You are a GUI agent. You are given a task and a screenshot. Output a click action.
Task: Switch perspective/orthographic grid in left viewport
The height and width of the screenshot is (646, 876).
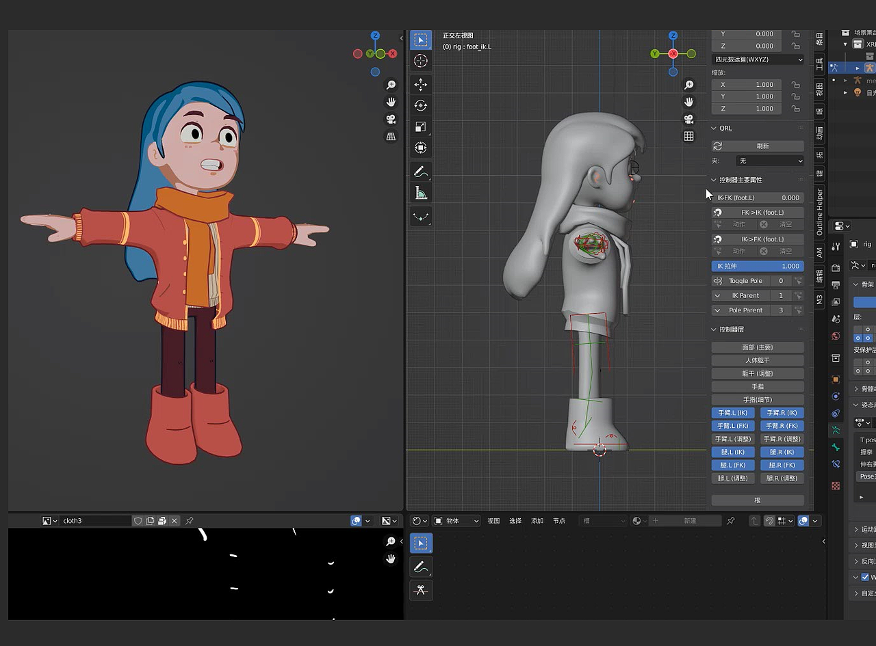tap(391, 136)
